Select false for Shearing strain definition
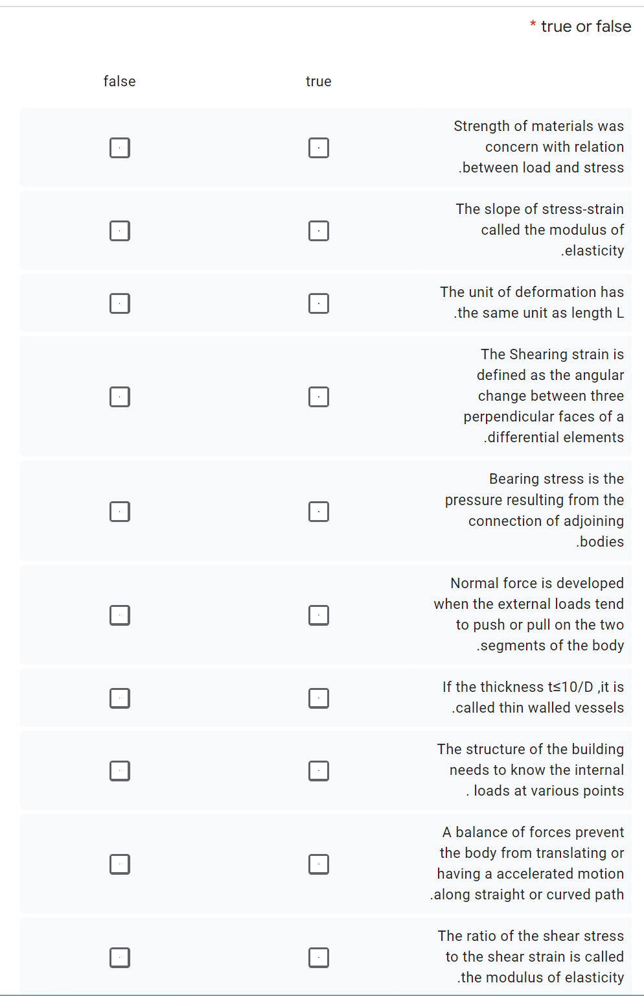Screen dimensions: 644x996 [x=120, y=397]
